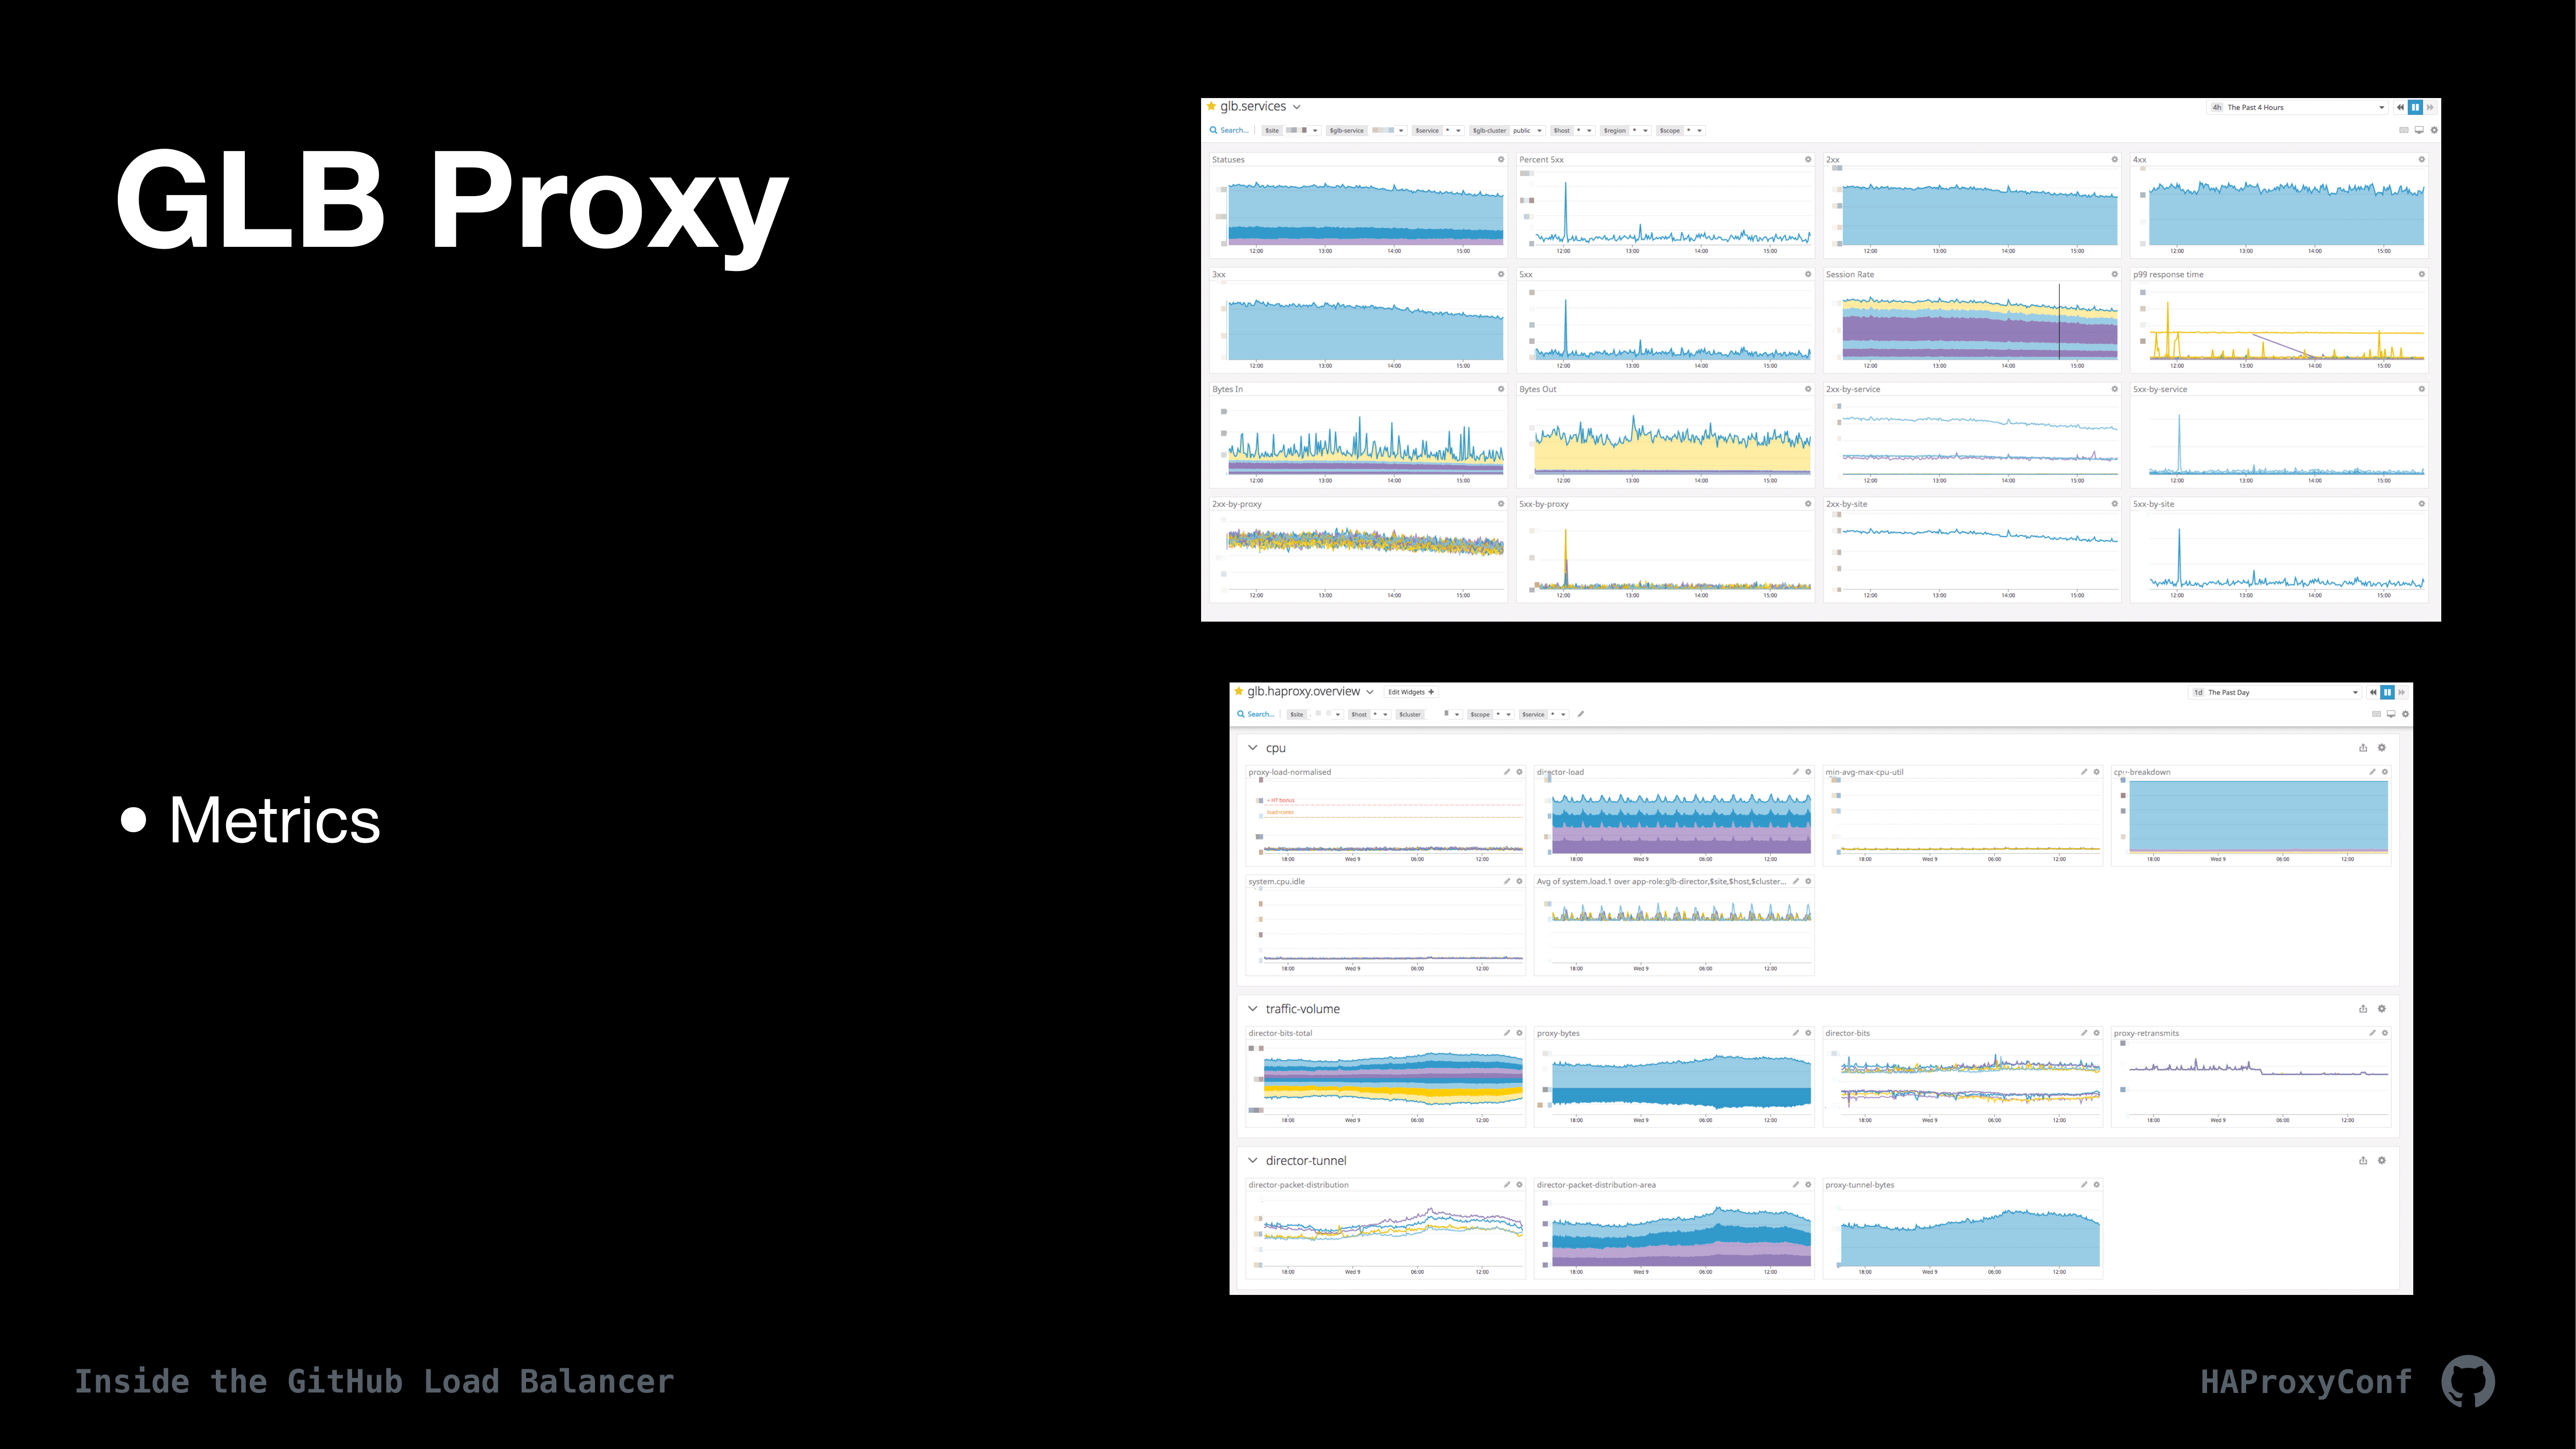Screen dimensions: 2576x1449
Task: Open gear on system.cpu.idle graph
Action: coord(1519,882)
